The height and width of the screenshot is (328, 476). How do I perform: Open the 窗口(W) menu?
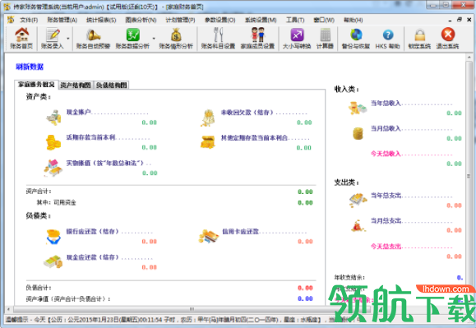click(x=324, y=20)
